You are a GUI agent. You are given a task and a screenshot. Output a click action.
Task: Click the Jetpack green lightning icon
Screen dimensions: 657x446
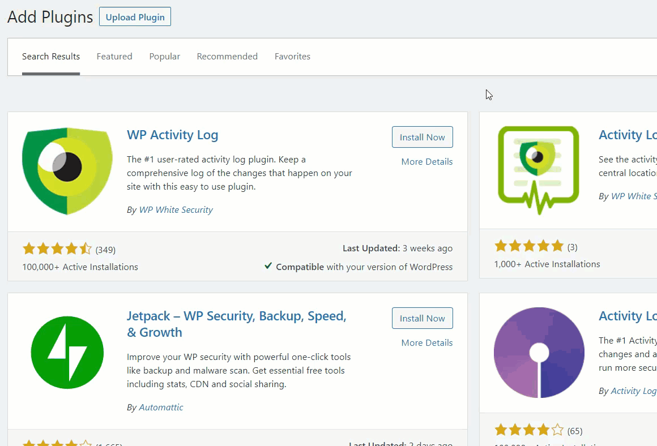[x=67, y=353]
